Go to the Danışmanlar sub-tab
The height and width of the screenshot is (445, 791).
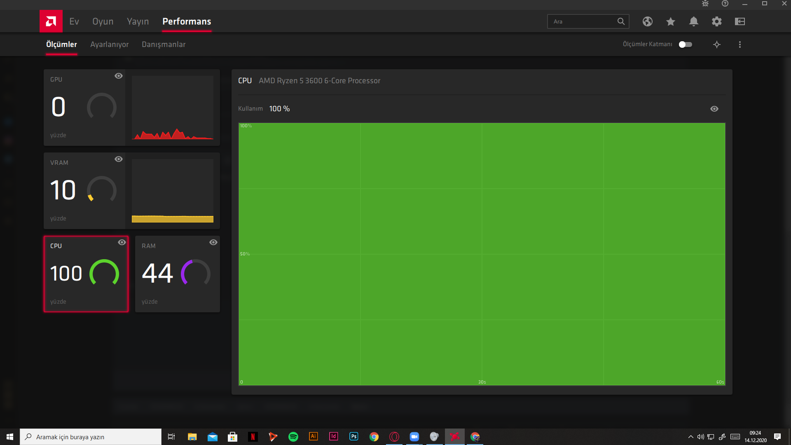(x=164, y=44)
